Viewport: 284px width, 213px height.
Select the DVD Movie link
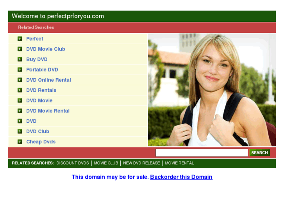tap(39, 100)
